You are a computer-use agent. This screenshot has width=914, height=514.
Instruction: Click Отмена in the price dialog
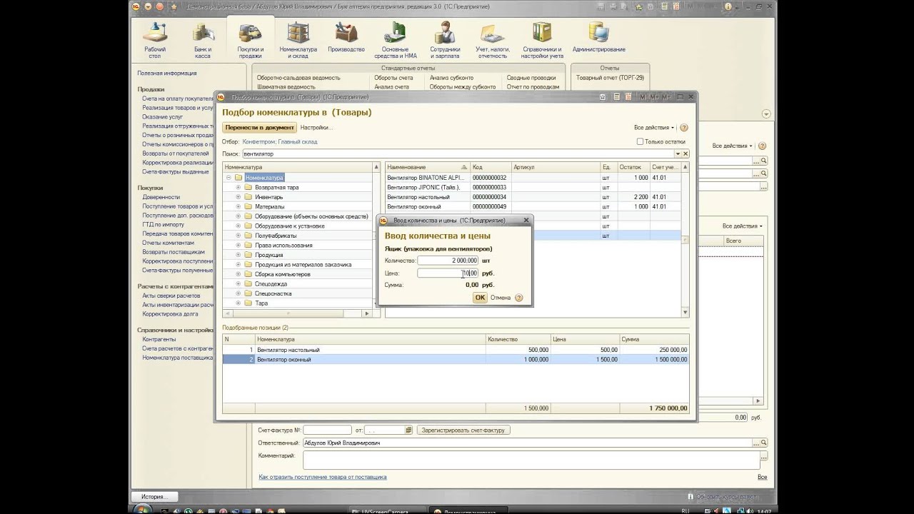pyautogui.click(x=501, y=298)
